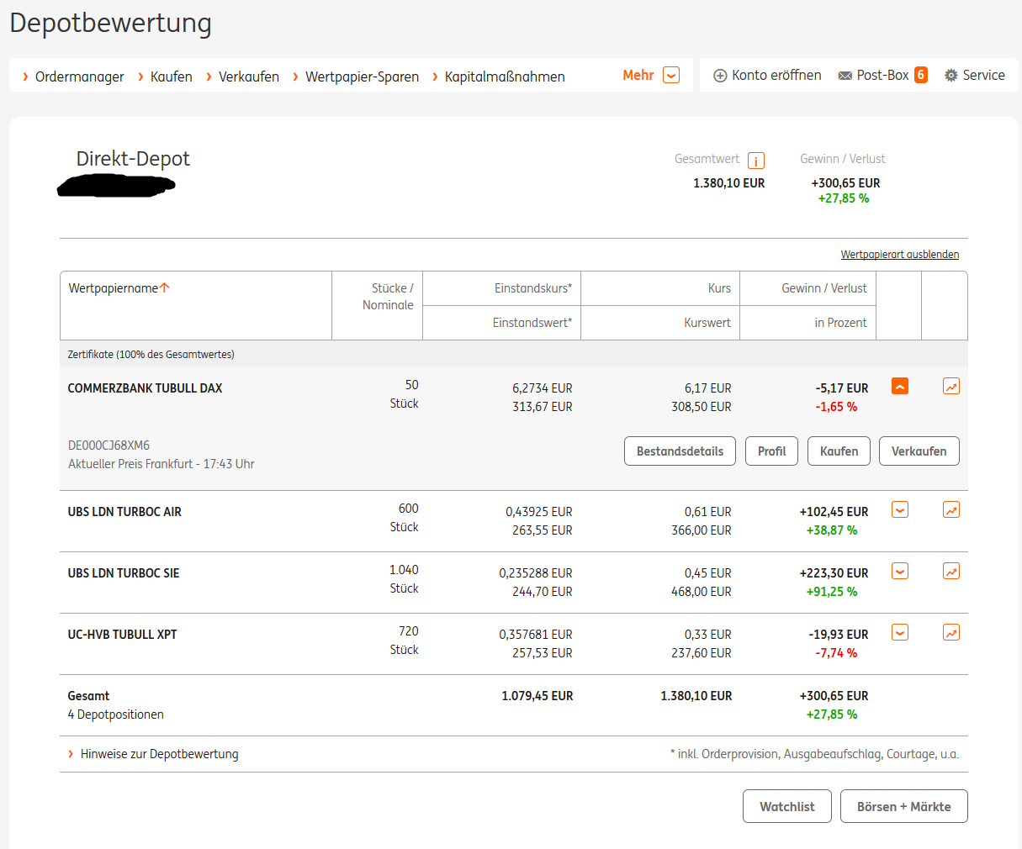Collapse the COMMERZBANK TUBULL DAX details
This screenshot has height=849, width=1022.
[900, 387]
